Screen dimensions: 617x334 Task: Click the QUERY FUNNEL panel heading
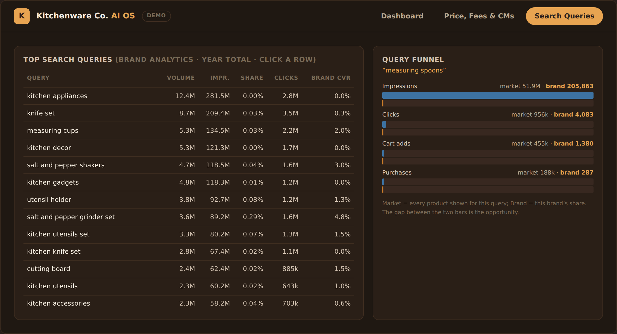[x=413, y=60]
